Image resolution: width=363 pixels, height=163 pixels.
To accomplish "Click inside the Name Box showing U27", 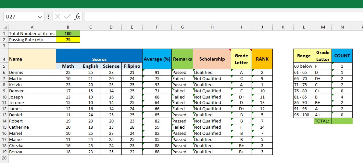I will pyautogui.click(x=19, y=17).
